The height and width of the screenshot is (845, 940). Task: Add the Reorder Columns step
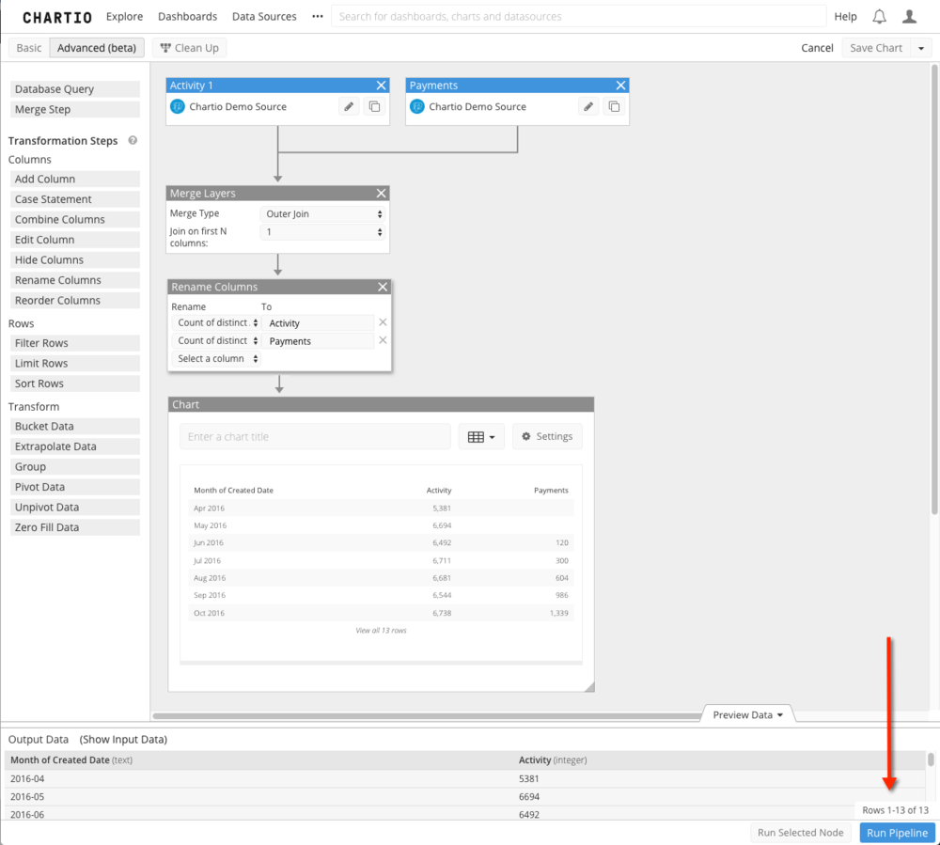coord(75,300)
